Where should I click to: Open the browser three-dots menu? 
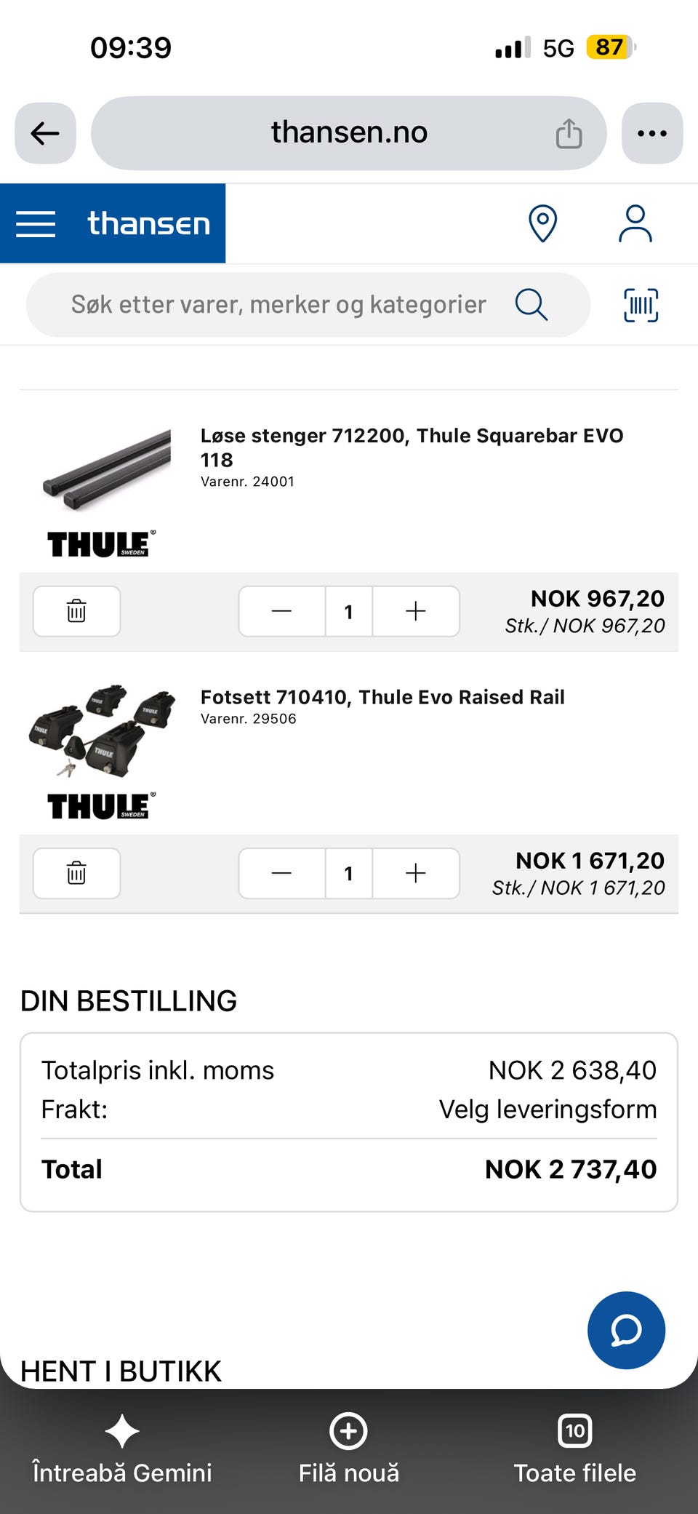[652, 133]
